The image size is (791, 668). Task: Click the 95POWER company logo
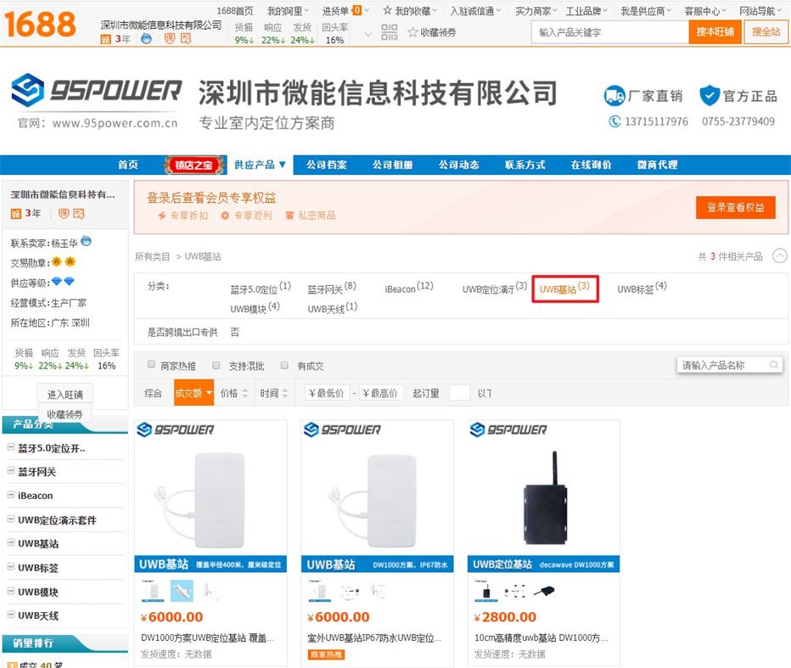coord(98,93)
